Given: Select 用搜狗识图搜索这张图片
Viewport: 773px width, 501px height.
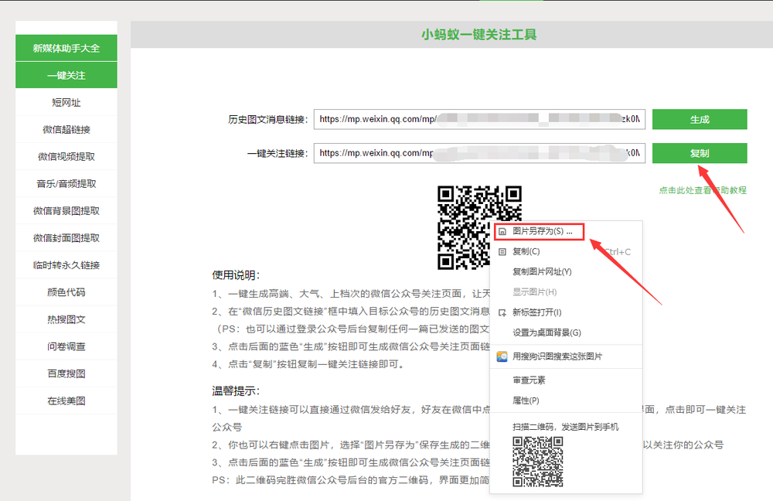Looking at the screenshot, I should (x=566, y=356).
